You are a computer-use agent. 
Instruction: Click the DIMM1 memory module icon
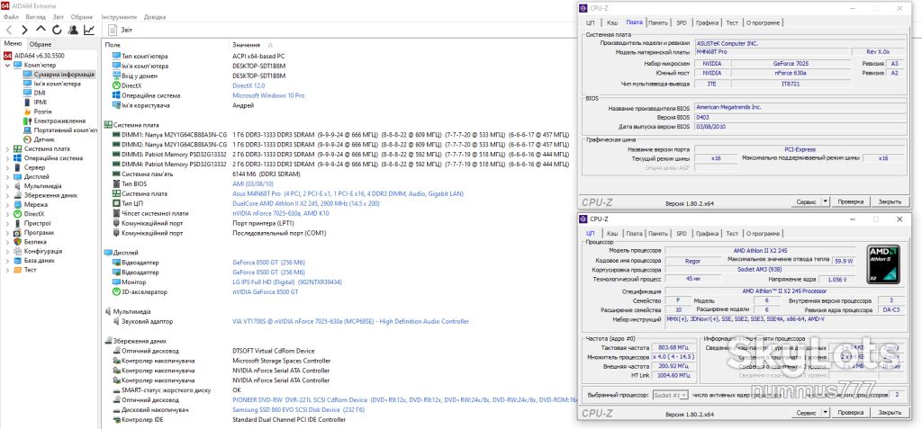click(116, 135)
